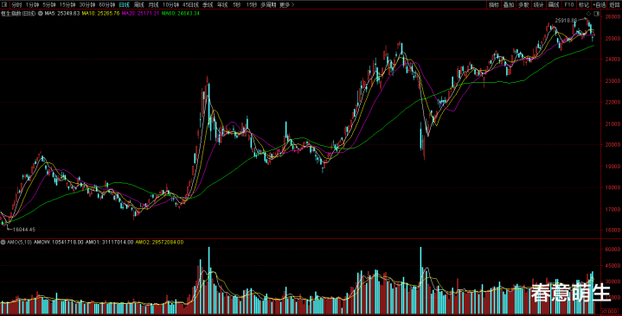The height and width of the screenshot is (316, 622).
Task: Open the F10 company info button
Action: tap(569, 5)
